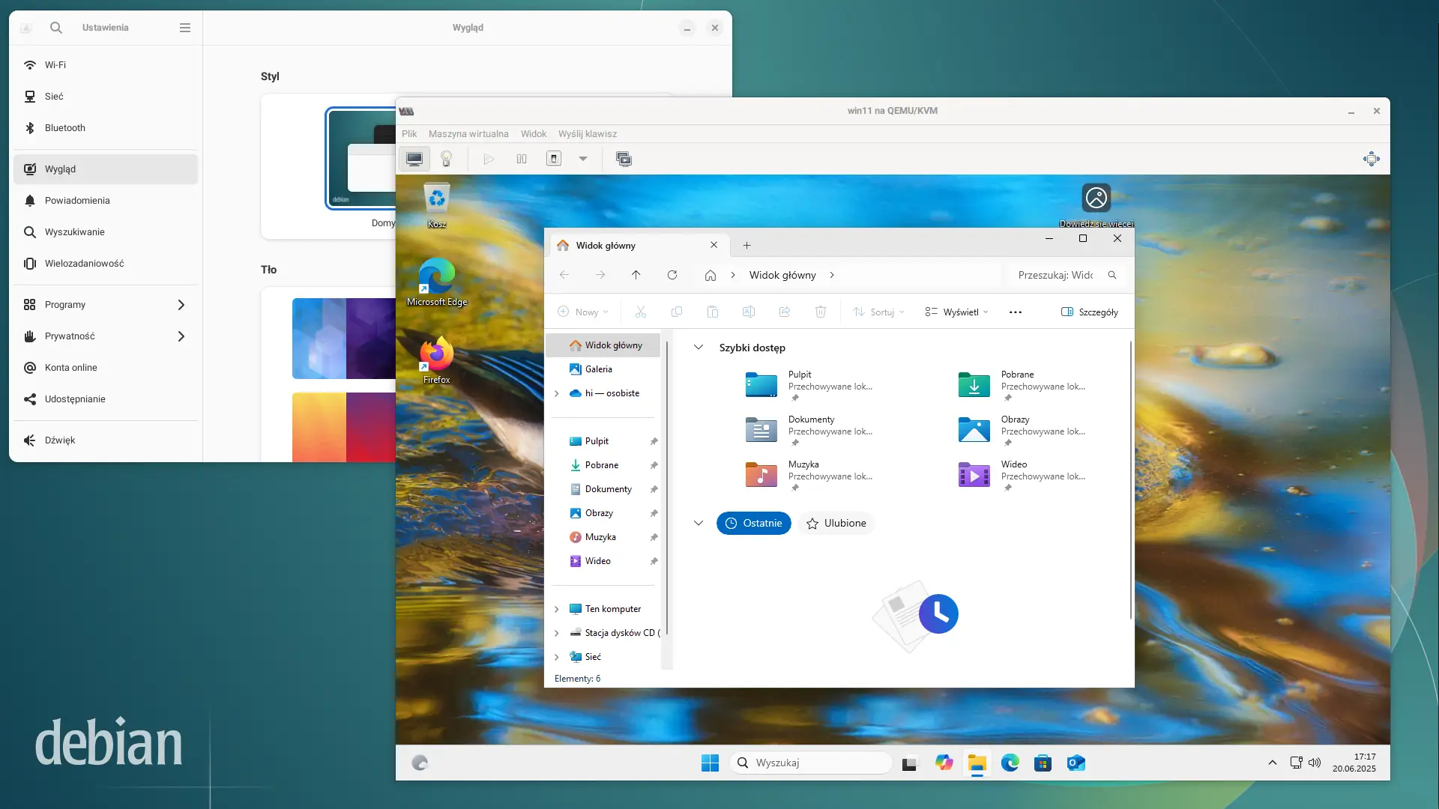Open the Nowy dropdown button
Screen dimensions: 1439x809
(x=583, y=312)
